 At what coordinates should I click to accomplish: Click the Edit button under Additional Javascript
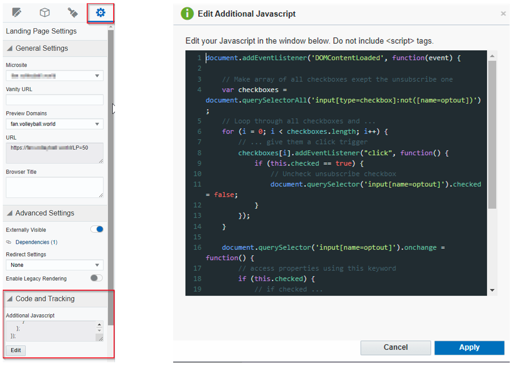pyautogui.click(x=16, y=350)
